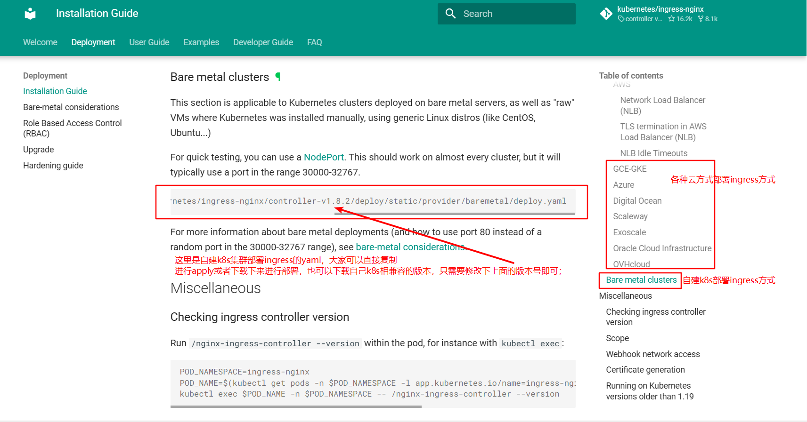Follow the bare-metal considerations inline link
Viewport: 807px width, 422px height.
pyautogui.click(x=410, y=247)
